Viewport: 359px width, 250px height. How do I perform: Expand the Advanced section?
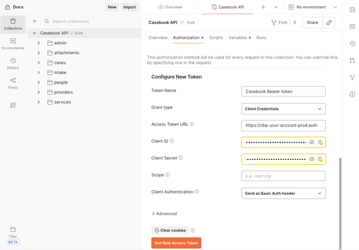click(164, 214)
